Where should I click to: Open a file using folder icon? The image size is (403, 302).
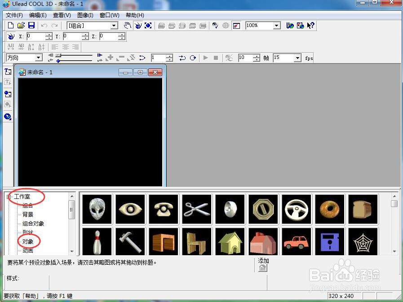[21, 25]
